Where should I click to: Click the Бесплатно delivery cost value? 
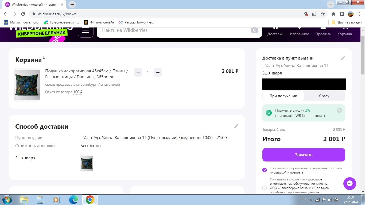tap(91, 146)
